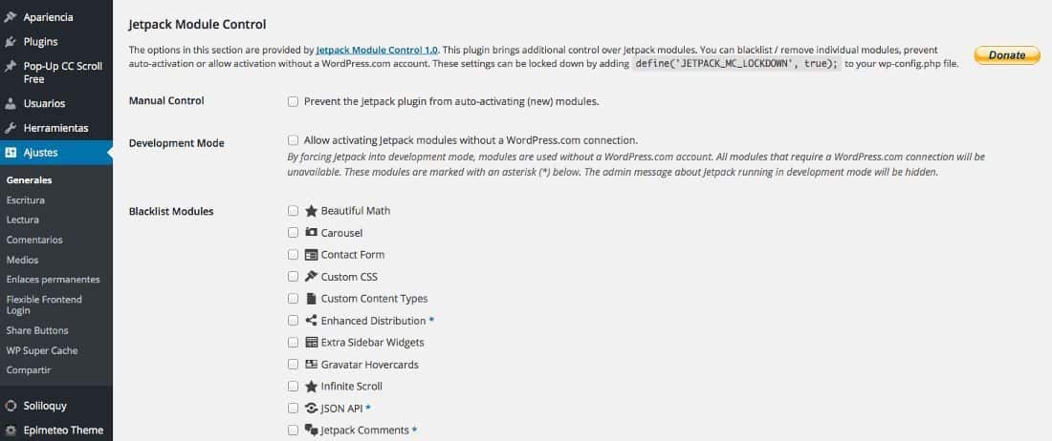Open the Enlaces permanentes settings page

point(53,279)
